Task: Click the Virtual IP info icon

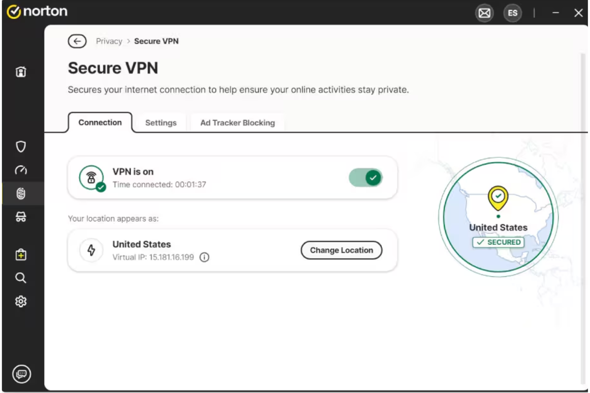Action: coord(205,257)
